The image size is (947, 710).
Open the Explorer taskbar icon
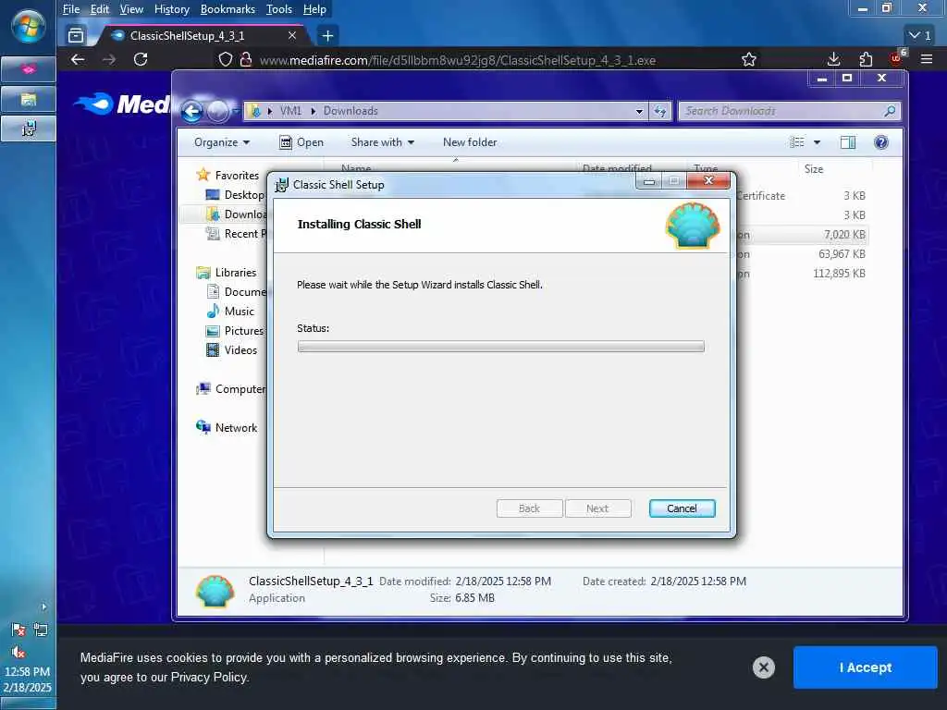29,99
